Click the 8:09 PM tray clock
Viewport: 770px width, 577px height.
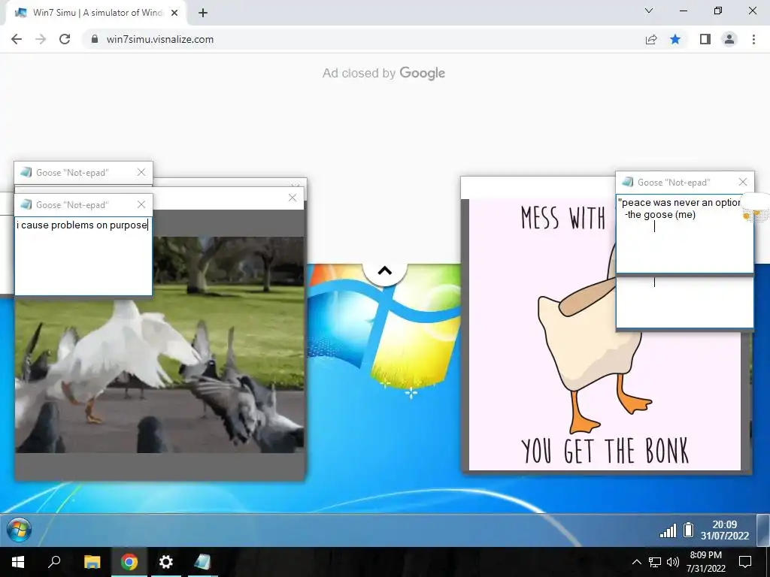705,562
